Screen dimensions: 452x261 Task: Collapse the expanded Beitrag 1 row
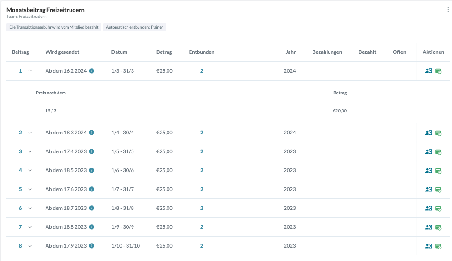[x=30, y=71]
